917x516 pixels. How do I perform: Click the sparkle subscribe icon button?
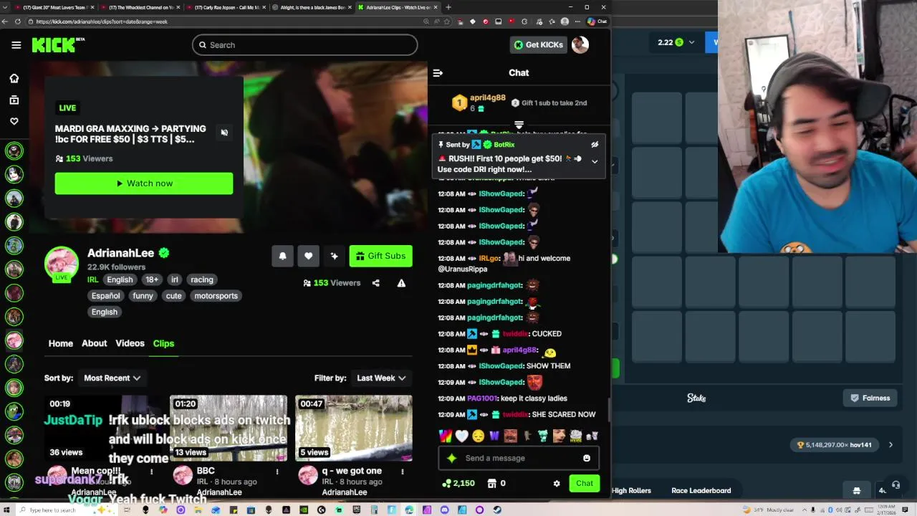(334, 256)
